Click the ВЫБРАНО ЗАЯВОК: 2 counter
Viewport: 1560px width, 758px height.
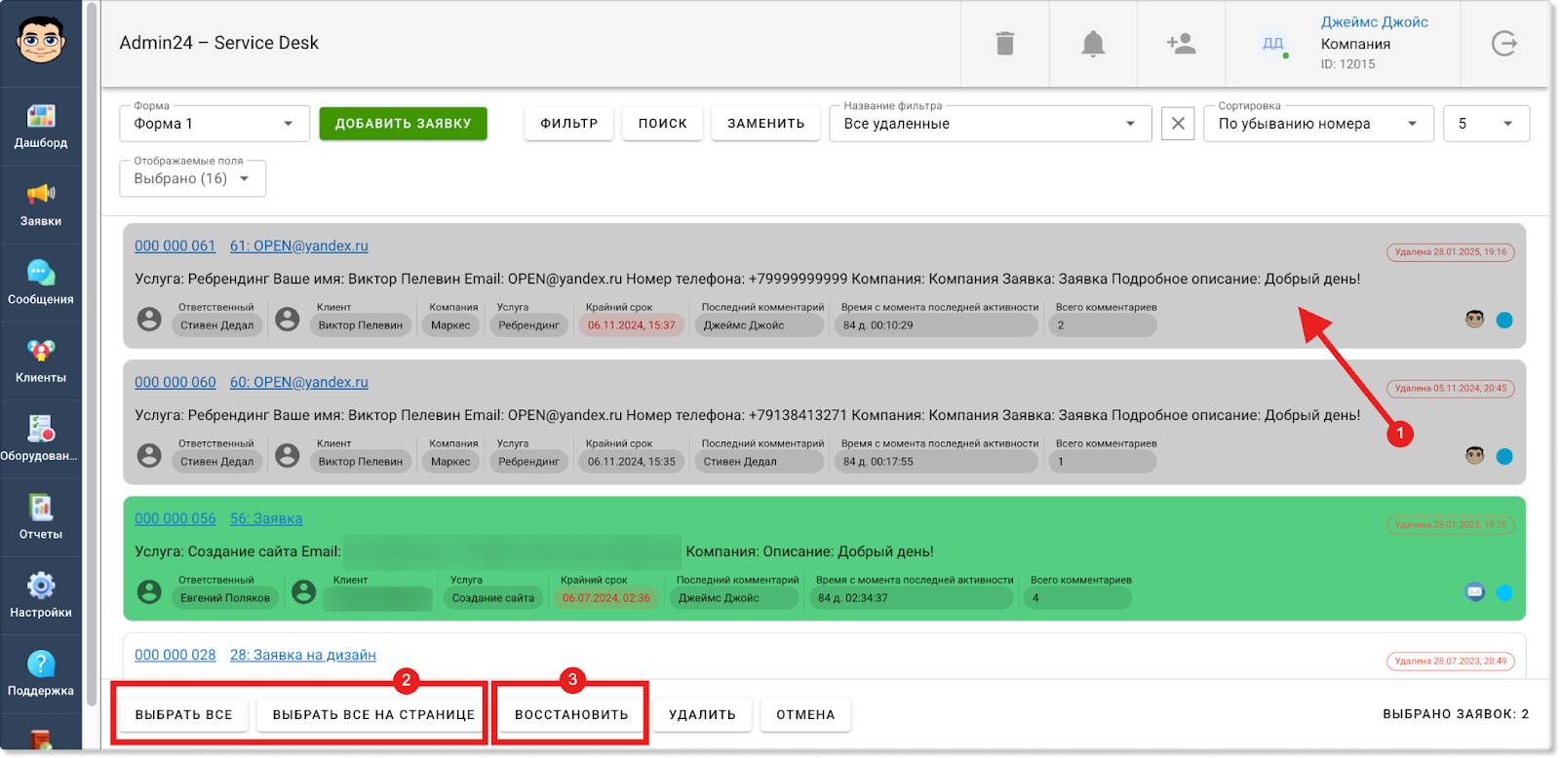tap(1456, 714)
